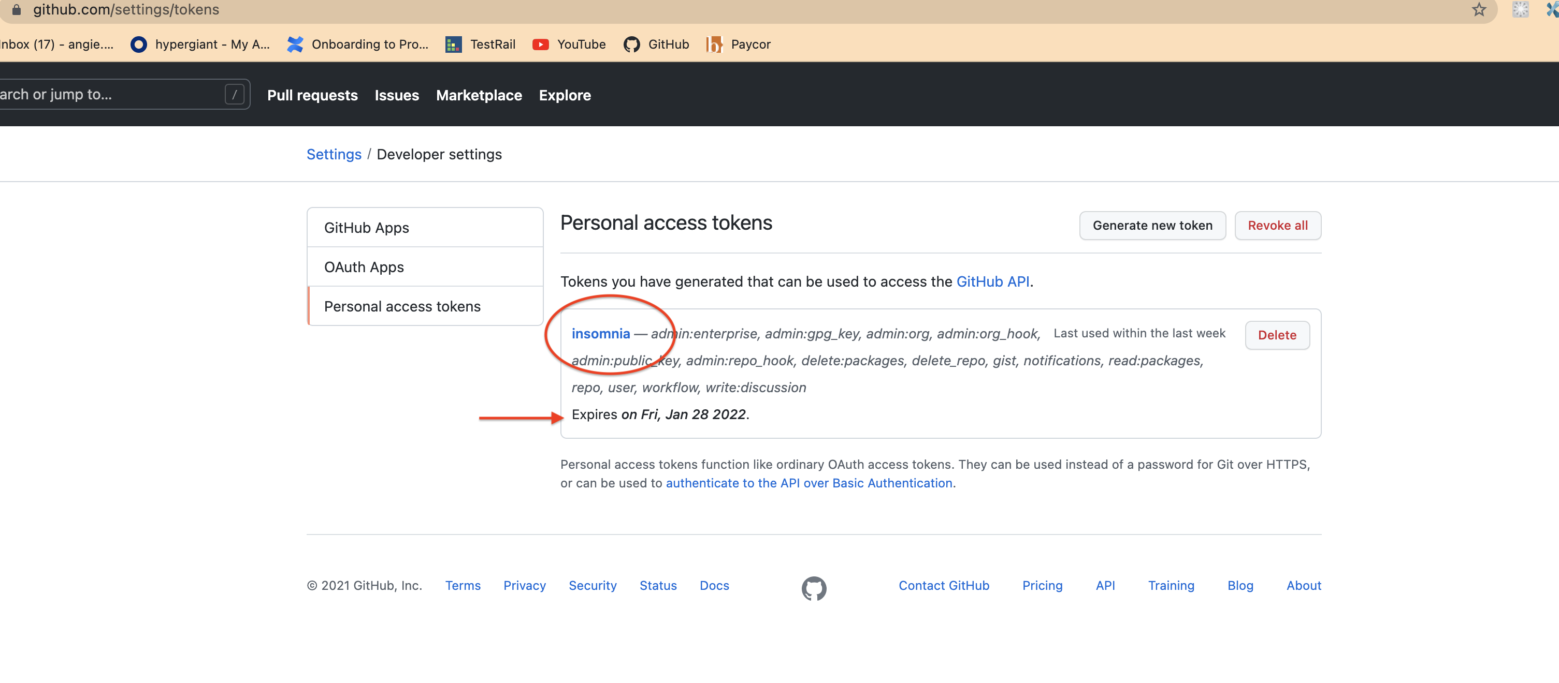Switch to the OAuth Apps section

click(364, 266)
